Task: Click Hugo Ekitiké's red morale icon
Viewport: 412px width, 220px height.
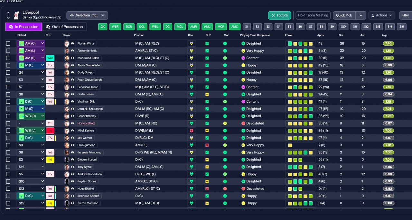Action: pyautogui.click(x=225, y=189)
